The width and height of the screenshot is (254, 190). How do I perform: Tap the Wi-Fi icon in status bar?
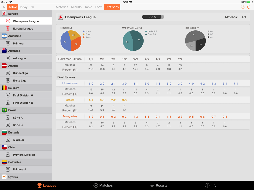(11, 2)
